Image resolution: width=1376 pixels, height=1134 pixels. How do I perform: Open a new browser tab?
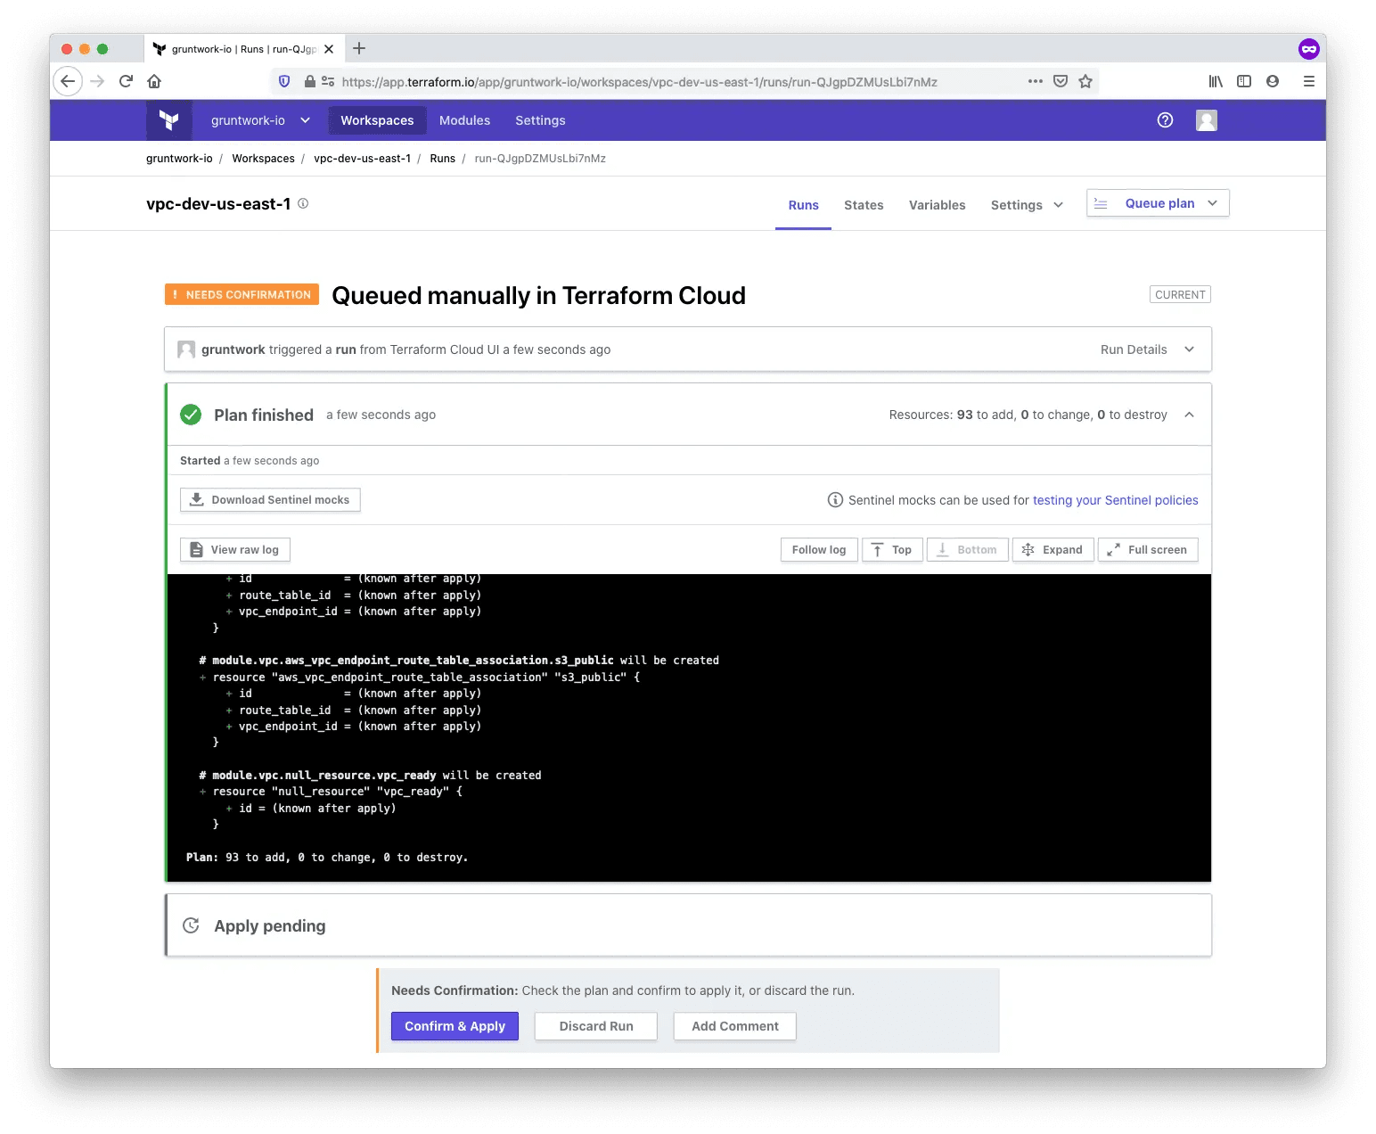tap(359, 48)
